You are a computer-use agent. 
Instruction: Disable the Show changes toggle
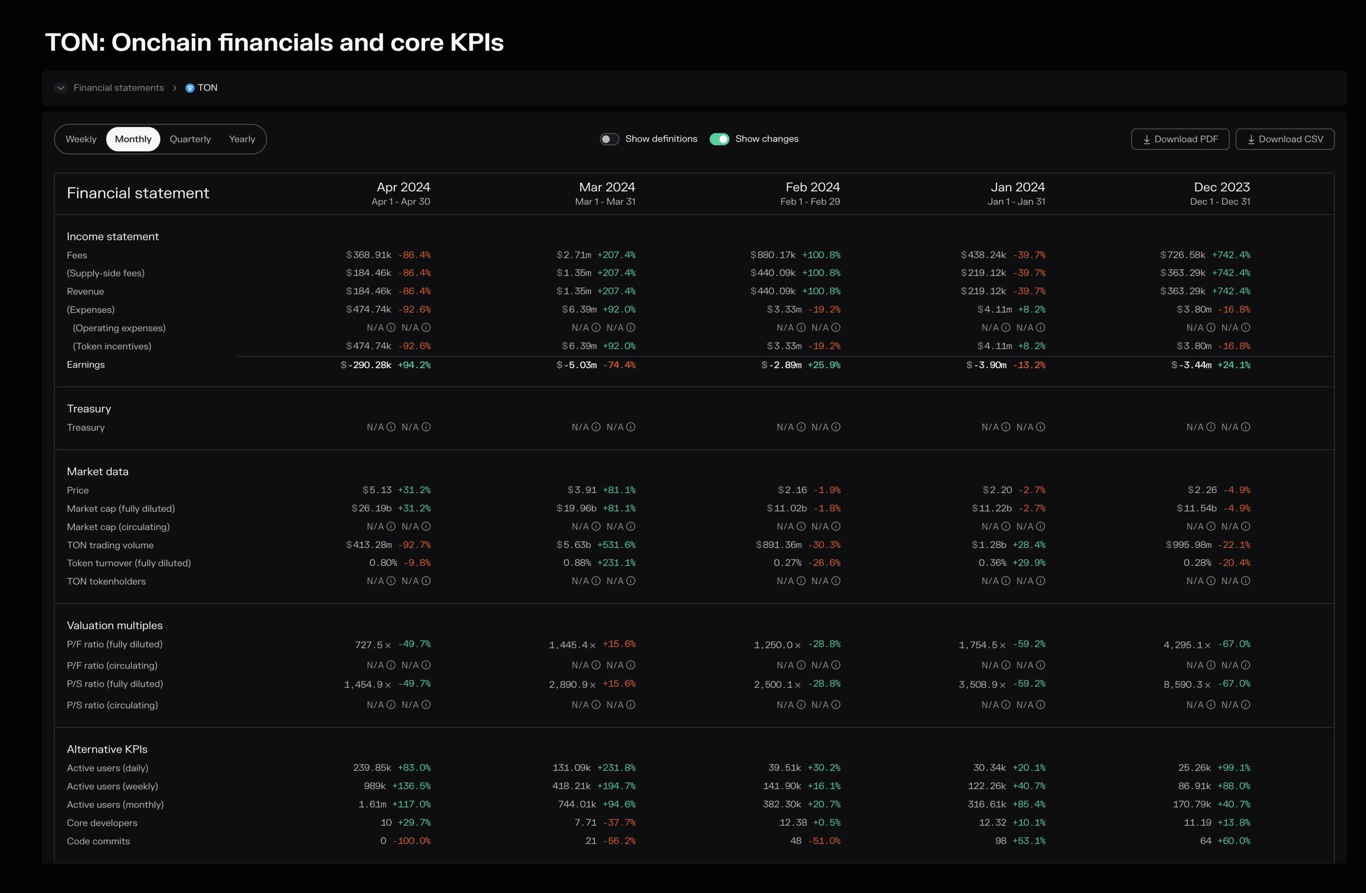coord(719,139)
